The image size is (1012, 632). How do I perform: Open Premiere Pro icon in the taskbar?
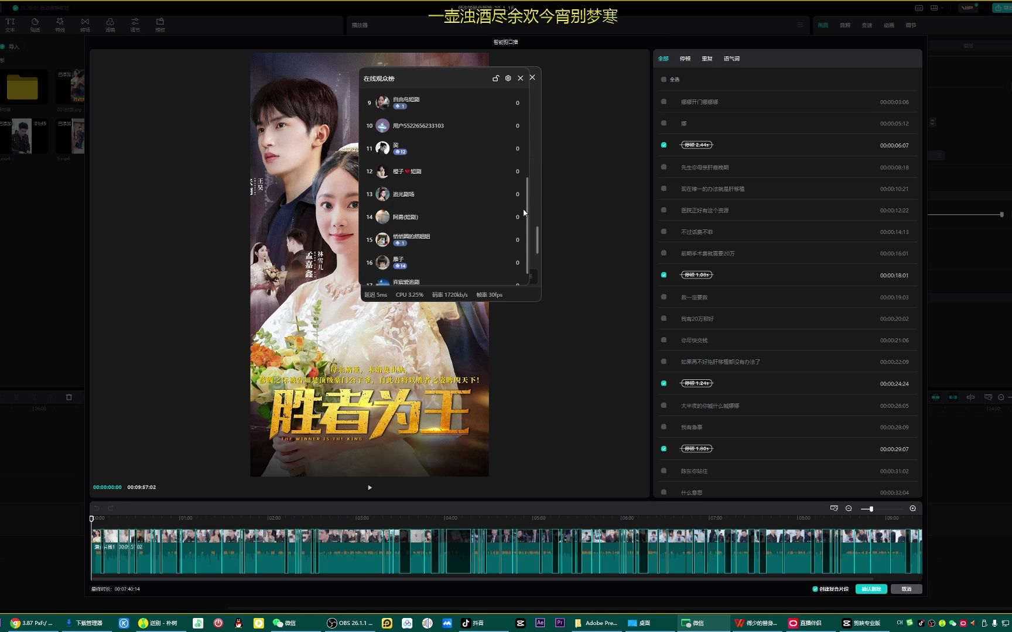(560, 623)
